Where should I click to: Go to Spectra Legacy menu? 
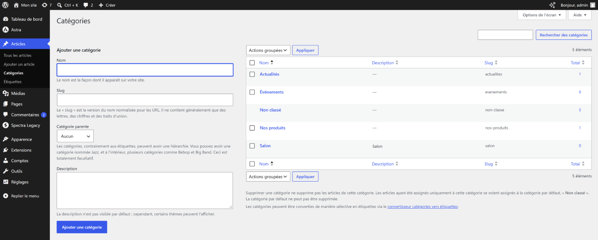coord(25,125)
